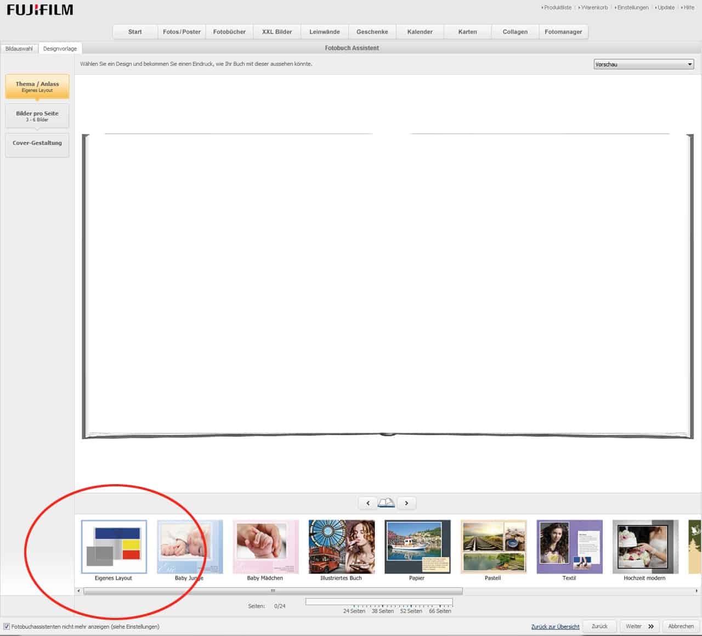The image size is (702, 636).
Task: Pick the Illustriertes Buch design
Action: [x=342, y=547]
